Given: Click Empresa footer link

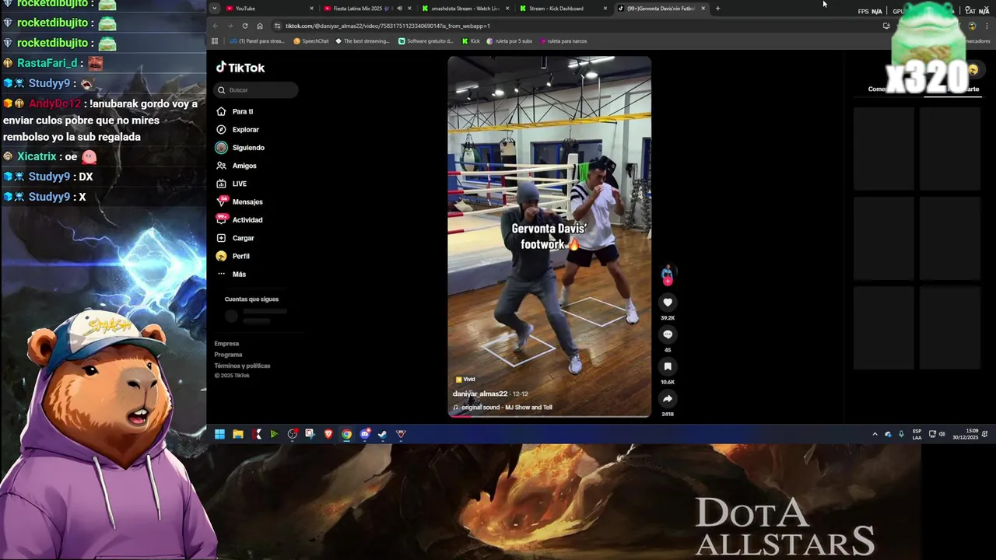Looking at the screenshot, I should coord(226,344).
